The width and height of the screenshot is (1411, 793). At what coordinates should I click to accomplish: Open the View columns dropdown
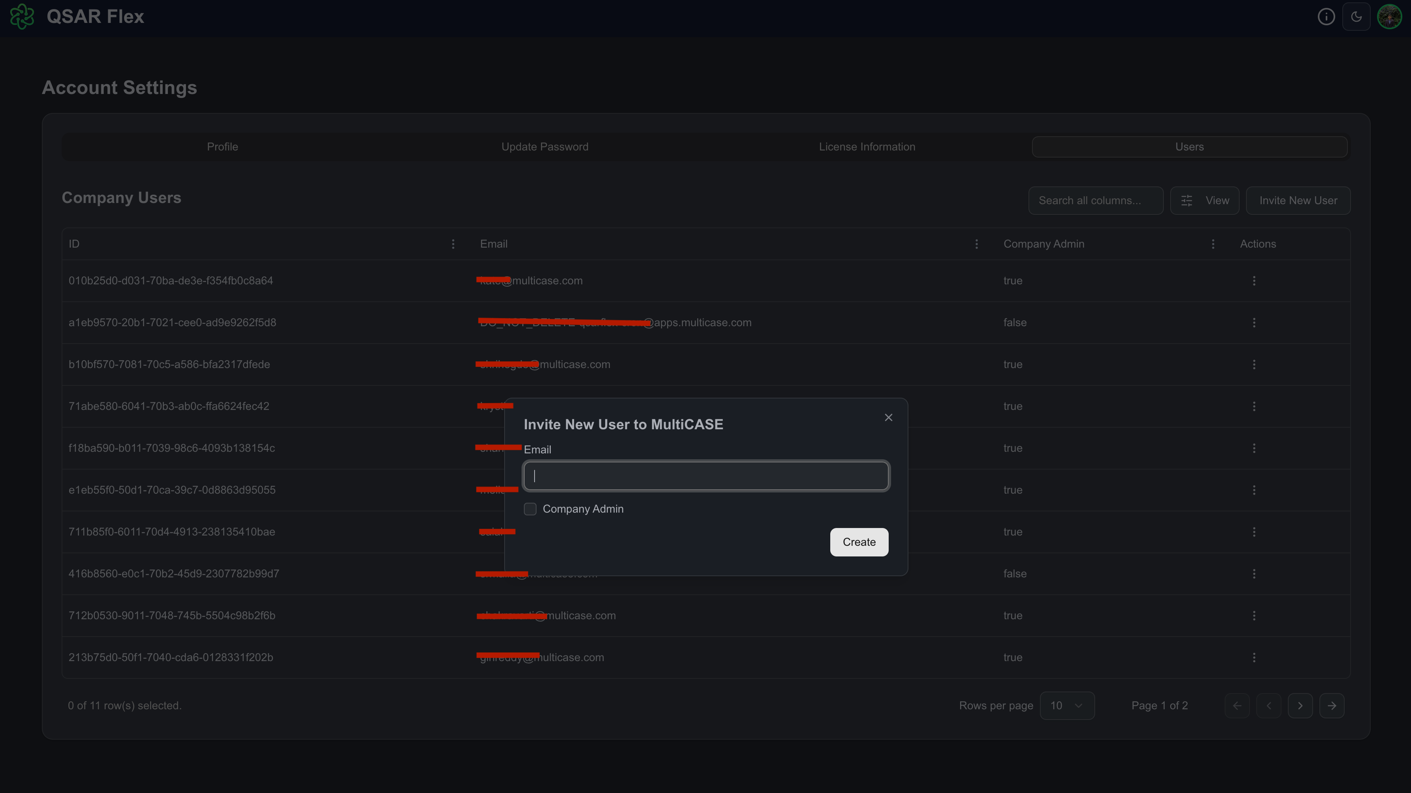[1205, 201]
